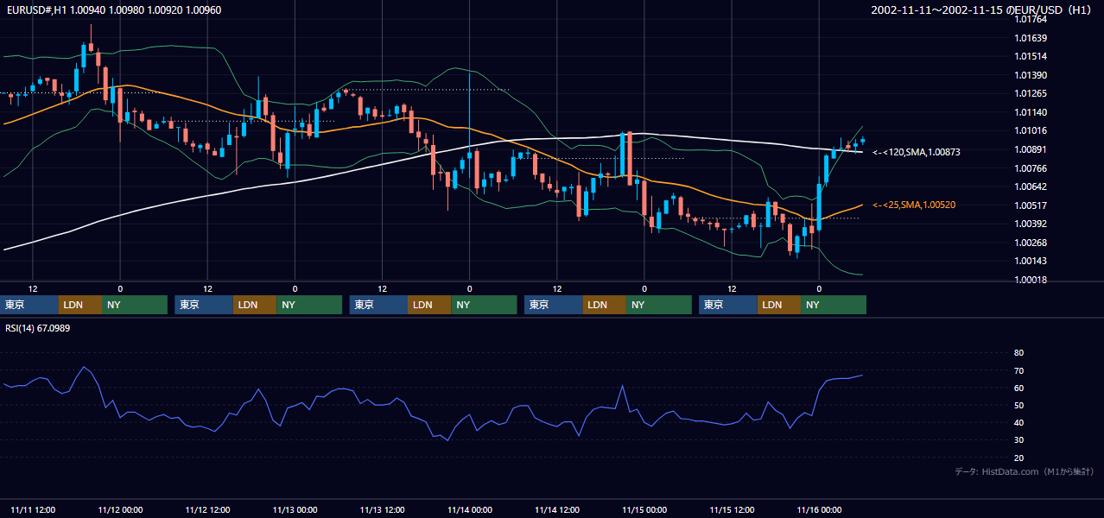Select the 11/12 12:00 time axis label
The width and height of the screenshot is (1104, 518).
[x=207, y=510]
